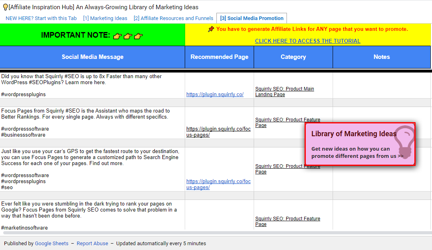Click the 'CLICK HERE TO ACCESS THE TUTORIAL' link
The image size is (432, 250).
(307, 41)
